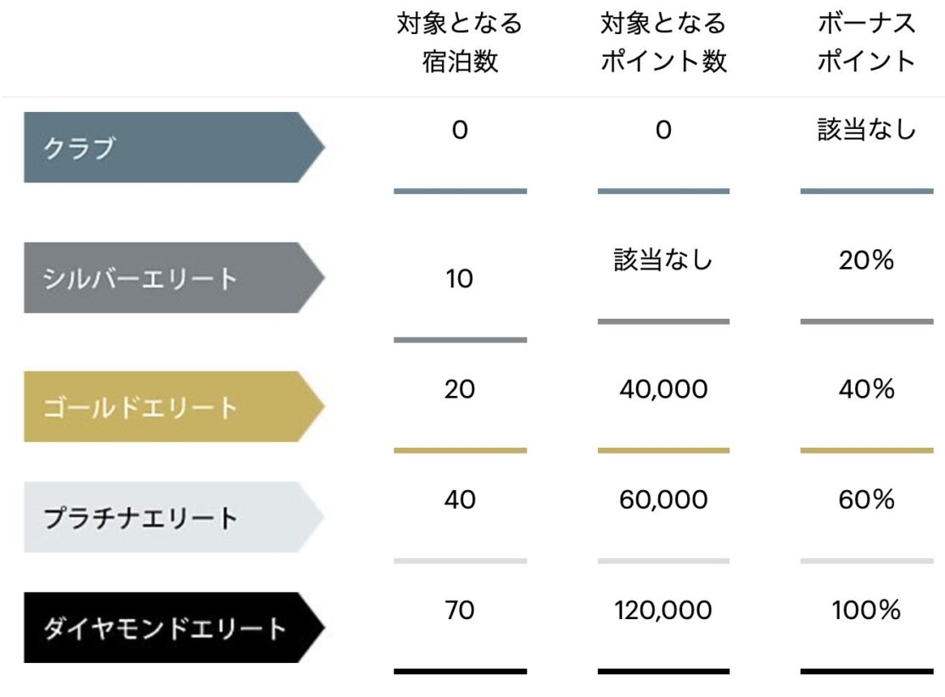Click the gold underline beneath 20 nights
The height and width of the screenshot is (697, 945).
[x=461, y=450]
